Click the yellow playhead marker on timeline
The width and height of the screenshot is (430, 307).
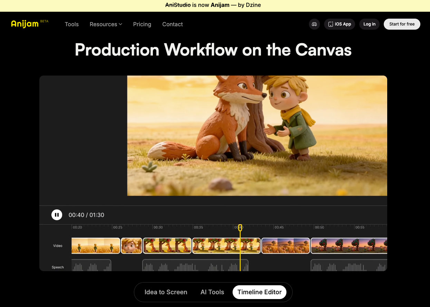pos(240,227)
